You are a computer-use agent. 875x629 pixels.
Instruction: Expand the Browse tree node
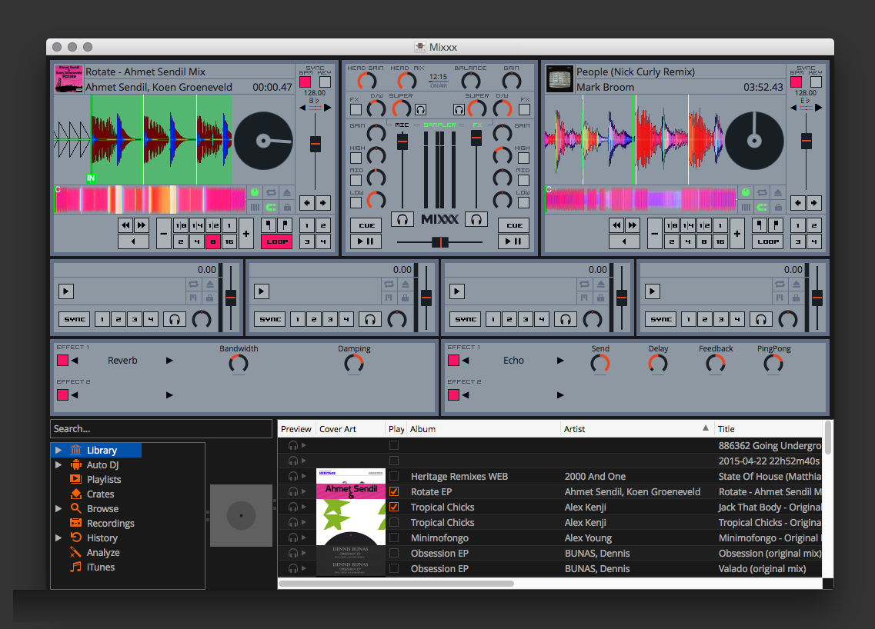click(58, 508)
